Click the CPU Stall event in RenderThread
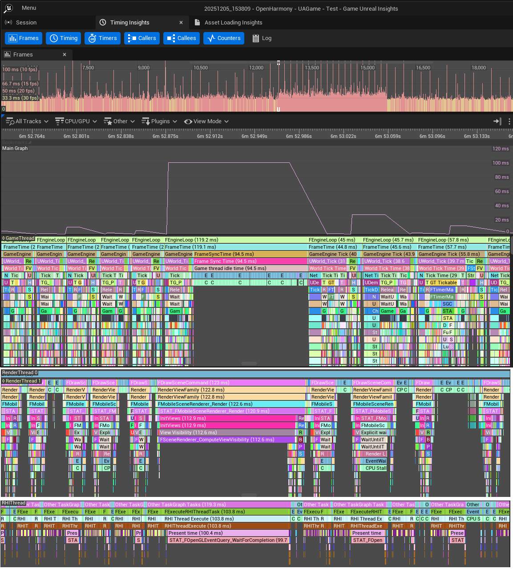The image size is (513, 569). pyautogui.click(x=376, y=468)
